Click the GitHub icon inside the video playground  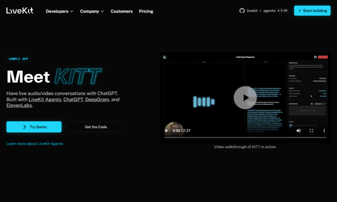coord(315,57)
